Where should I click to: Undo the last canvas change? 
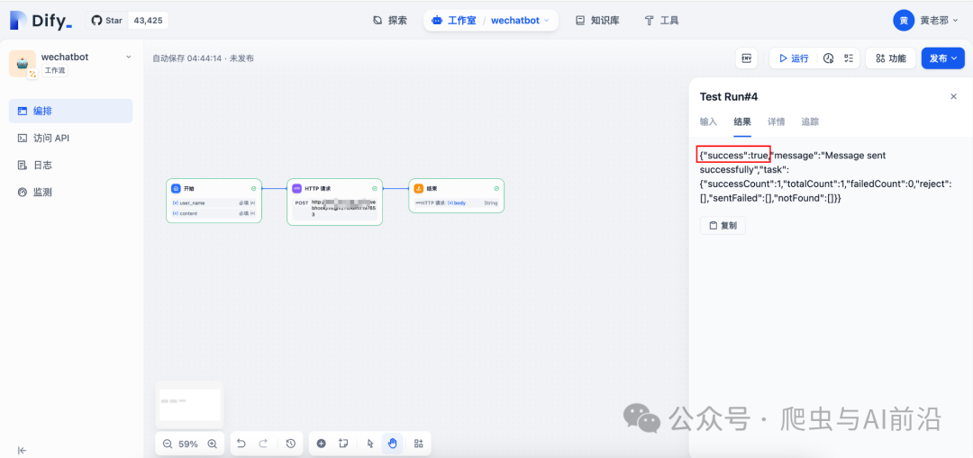pos(241,444)
